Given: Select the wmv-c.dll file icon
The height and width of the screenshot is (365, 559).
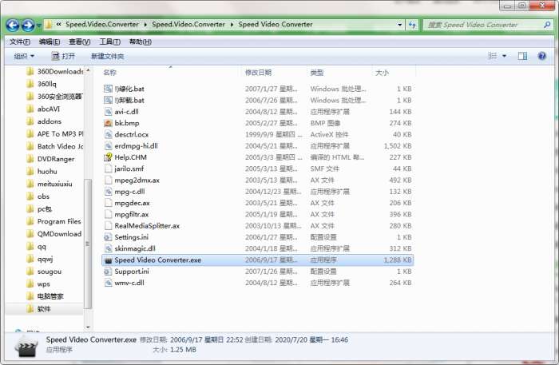Looking at the screenshot, I should pos(108,283).
